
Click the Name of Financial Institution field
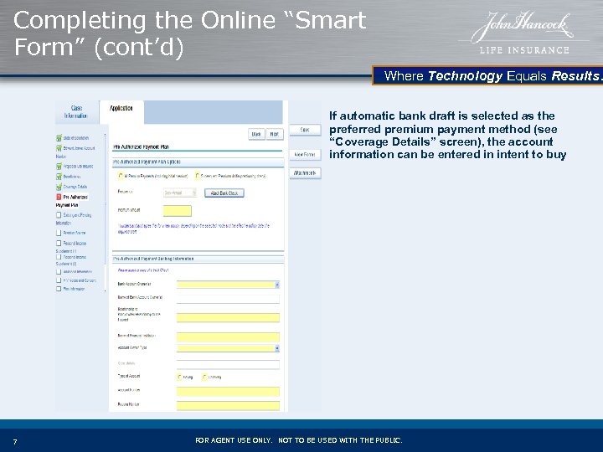228,337
